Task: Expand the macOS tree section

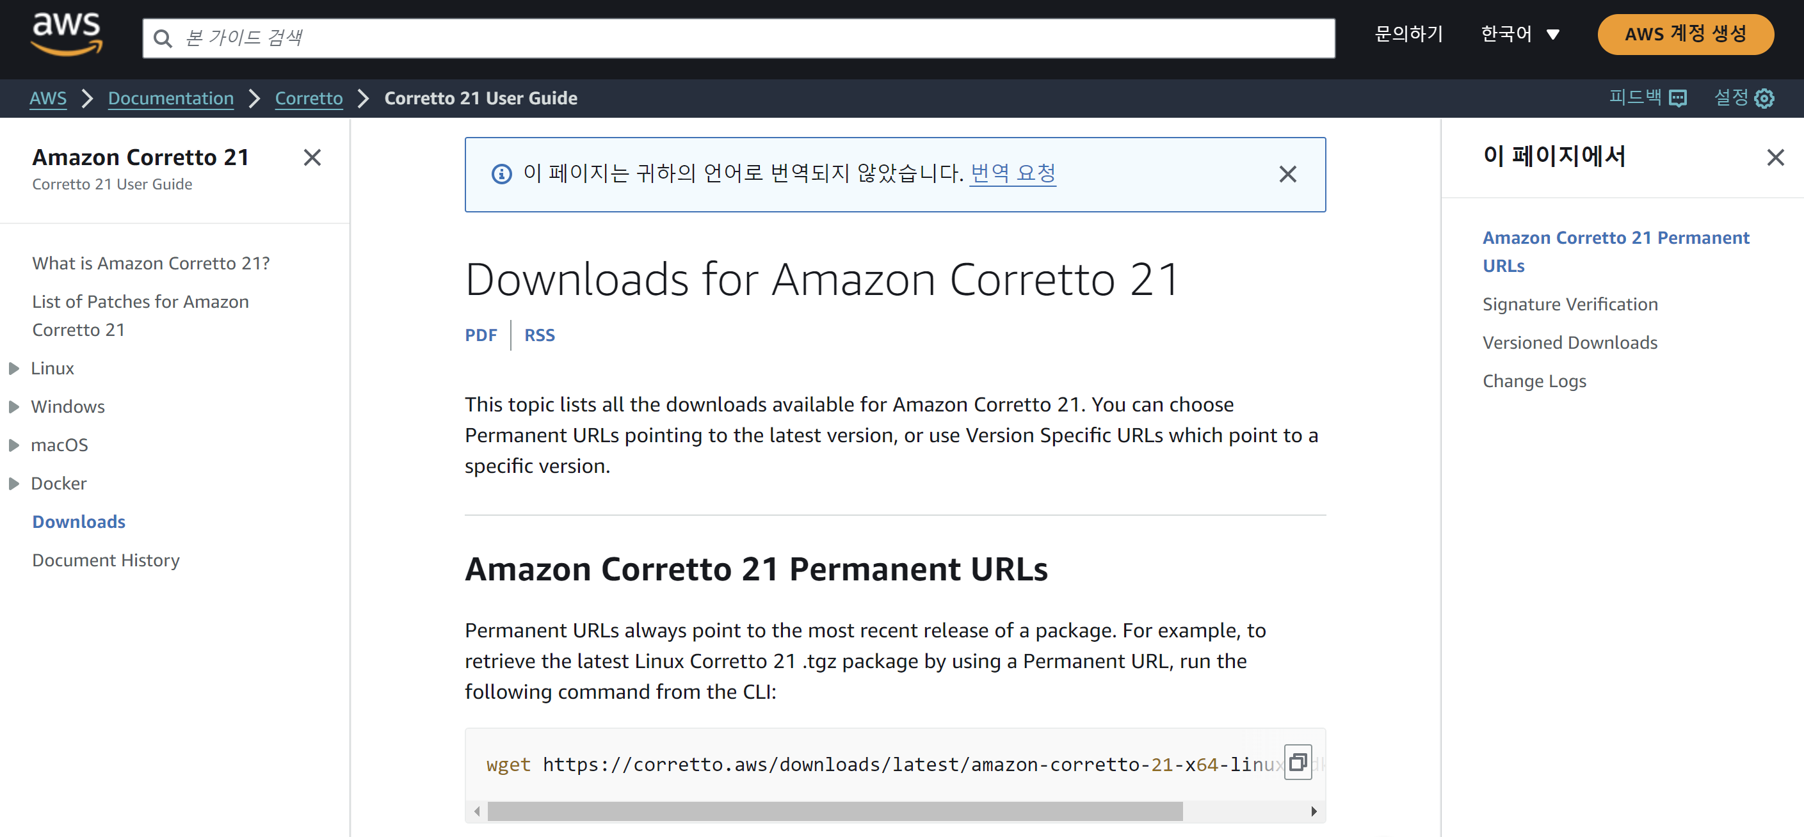Action: click(x=14, y=445)
